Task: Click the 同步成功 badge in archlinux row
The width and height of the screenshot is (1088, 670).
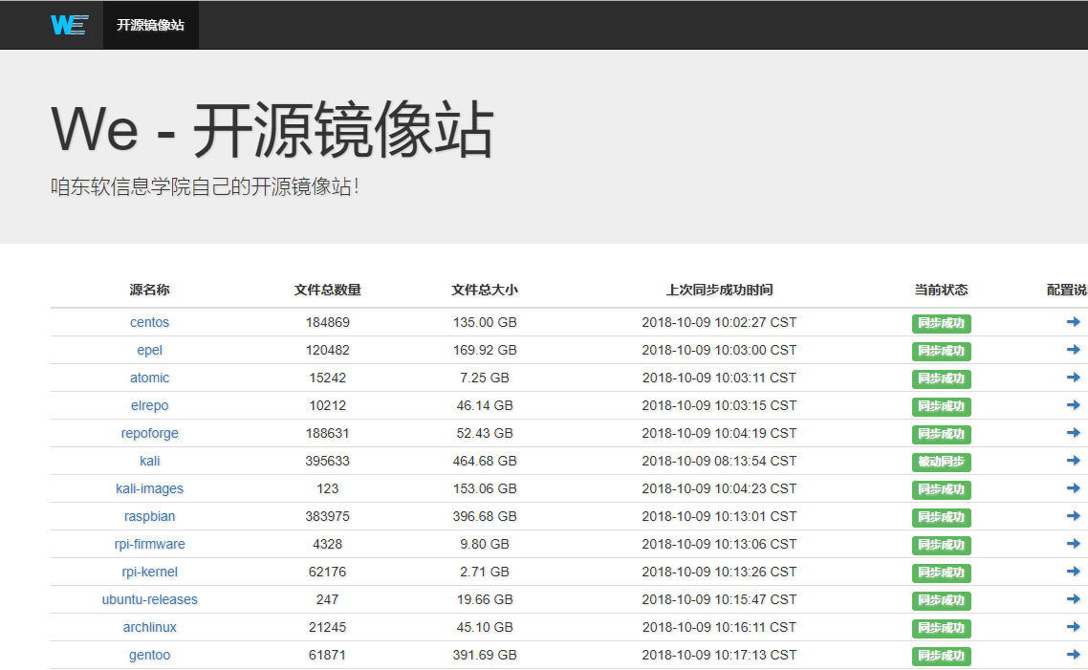Action: click(x=941, y=628)
